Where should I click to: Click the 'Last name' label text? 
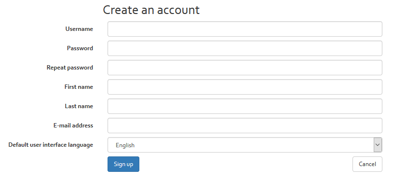(79, 106)
